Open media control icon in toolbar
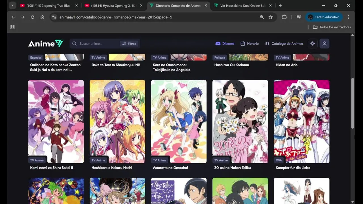 pos(299,17)
